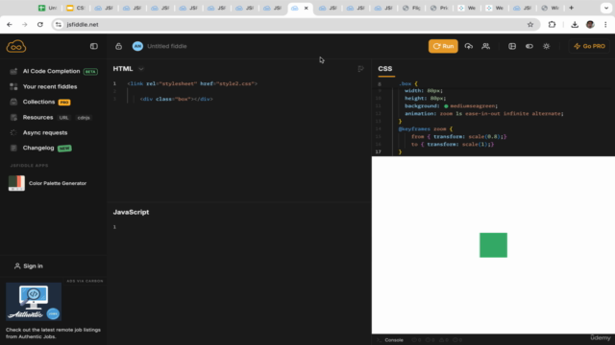The image size is (615, 345).
Task: Open AI Code Completion
Action: tap(51, 71)
